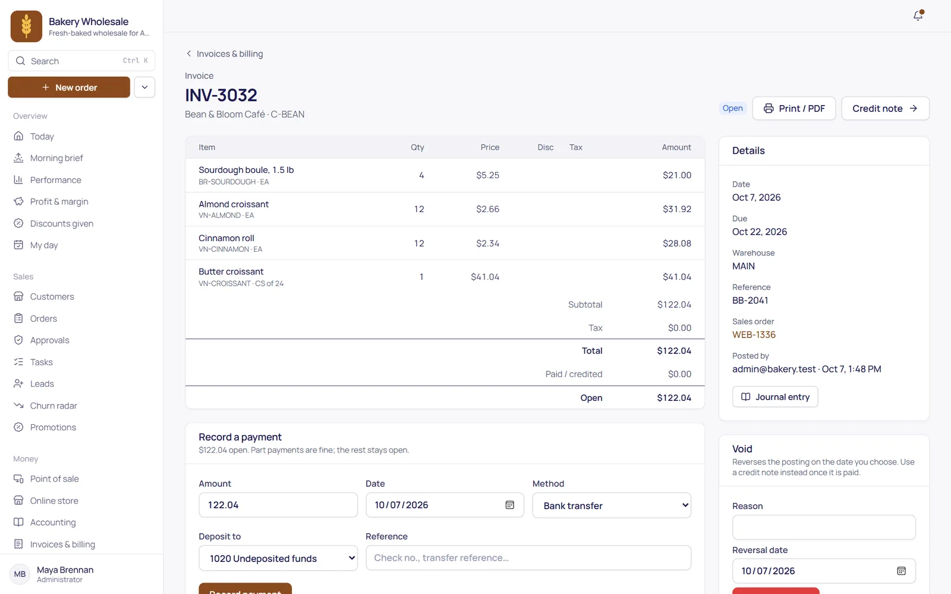Select the Butter croissant line item
The width and height of the screenshot is (951, 594).
tap(445, 277)
